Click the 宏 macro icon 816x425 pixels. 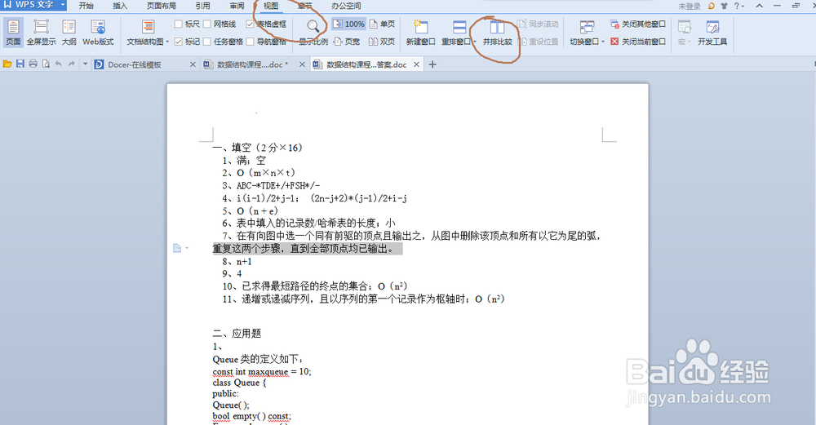click(x=685, y=27)
